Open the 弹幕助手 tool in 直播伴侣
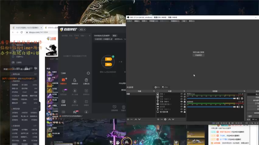Screen dimensions: 259x145 coord(63,81)
